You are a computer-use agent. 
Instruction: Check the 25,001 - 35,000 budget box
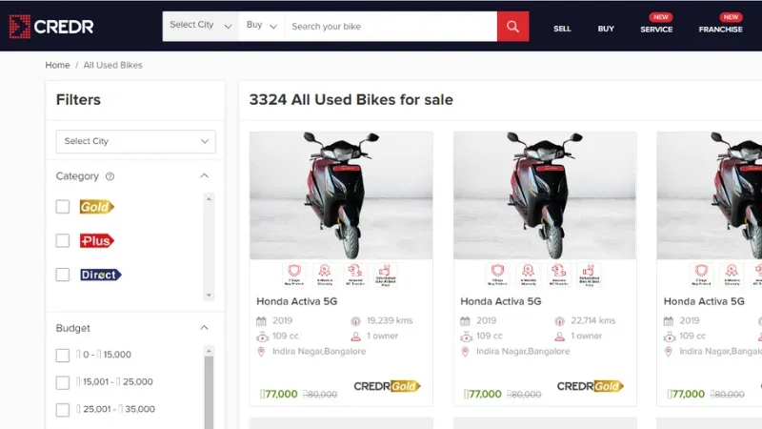63,410
